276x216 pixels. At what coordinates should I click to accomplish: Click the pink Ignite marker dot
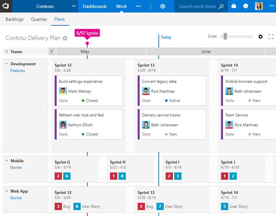[87, 43]
